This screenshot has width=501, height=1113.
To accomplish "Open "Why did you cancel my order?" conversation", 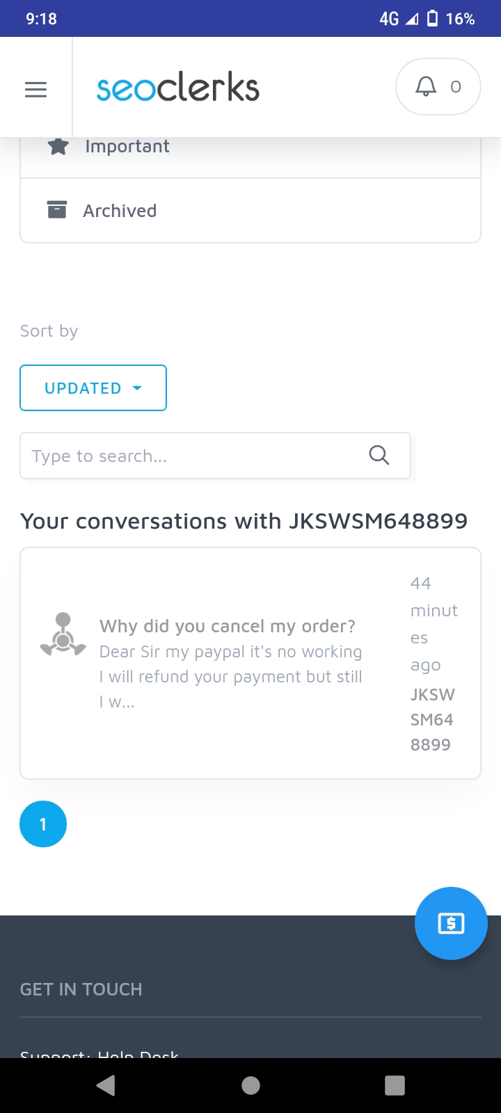I will [228, 626].
